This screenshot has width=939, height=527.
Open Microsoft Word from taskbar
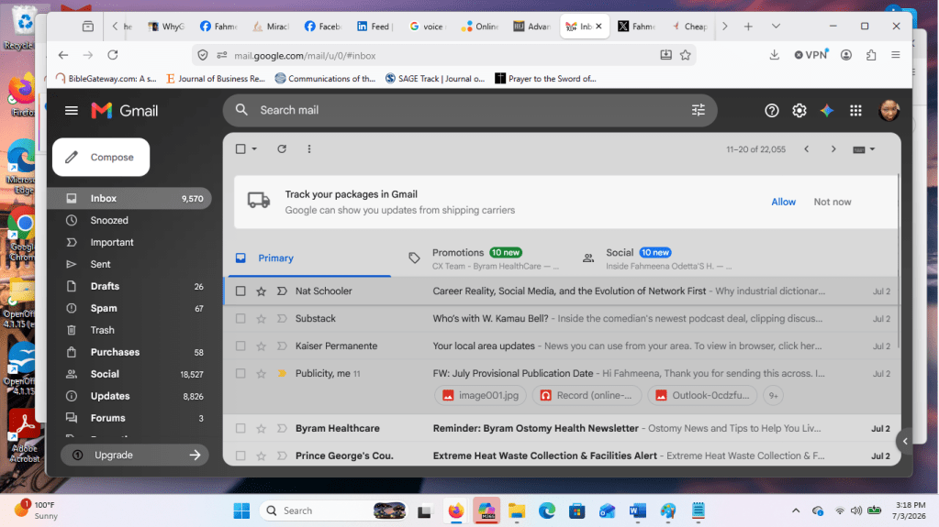[x=637, y=511]
